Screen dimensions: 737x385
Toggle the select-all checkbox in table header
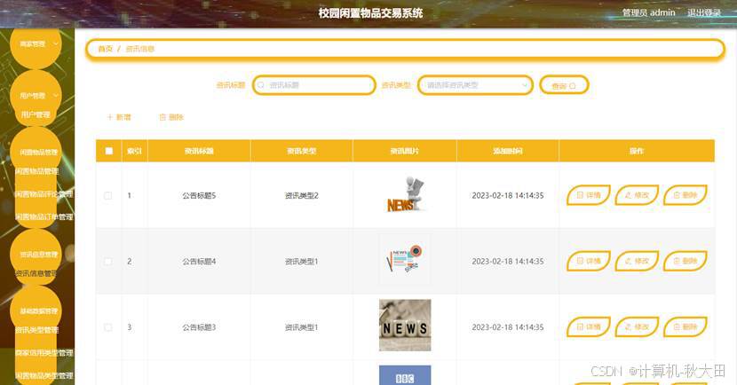point(109,151)
